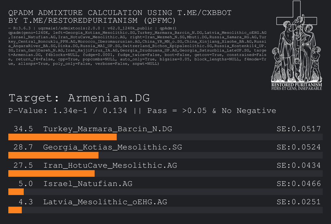
Task: Click the "Fides et Gens, Inseparable" motto text
Action: pos(296,88)
